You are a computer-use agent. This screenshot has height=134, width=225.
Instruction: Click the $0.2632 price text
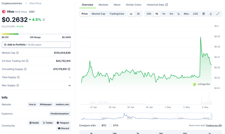click(15, 20)
